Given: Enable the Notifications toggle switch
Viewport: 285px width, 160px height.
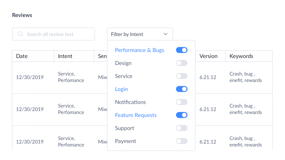Looking at the screenshot, I should (x=181, y=102).
